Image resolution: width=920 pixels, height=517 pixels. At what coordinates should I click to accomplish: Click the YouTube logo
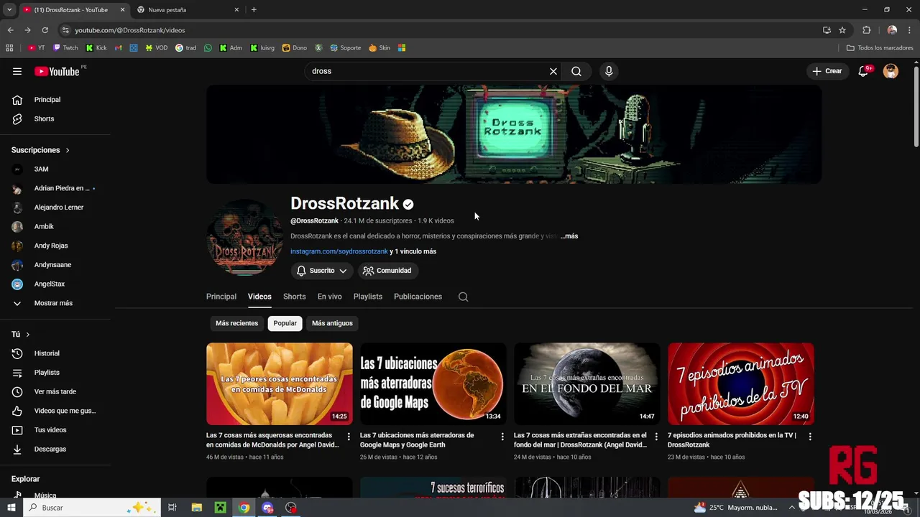(x=57, y=71)
